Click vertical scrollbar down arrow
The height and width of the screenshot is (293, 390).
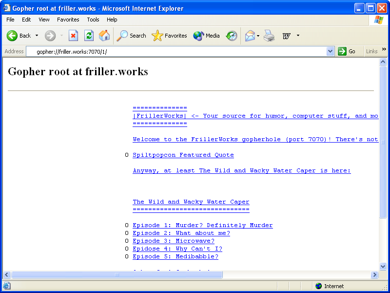pyautogui.click(x=383, y=266)
